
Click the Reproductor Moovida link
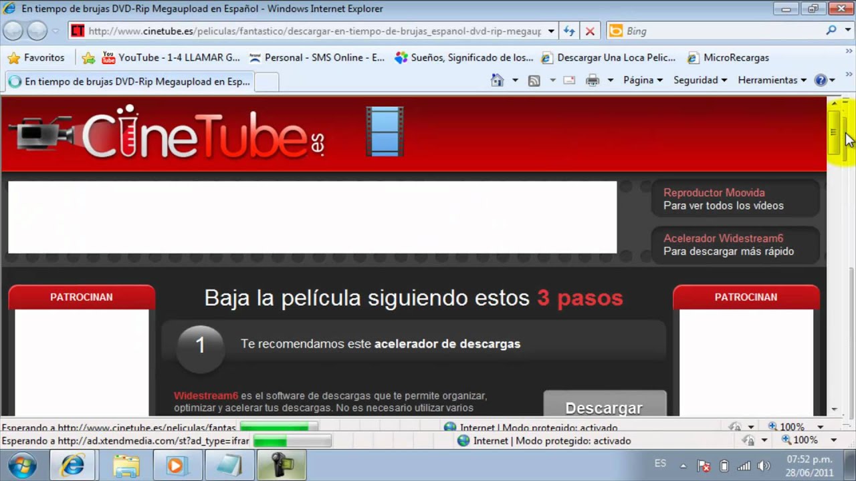(714, 192)
